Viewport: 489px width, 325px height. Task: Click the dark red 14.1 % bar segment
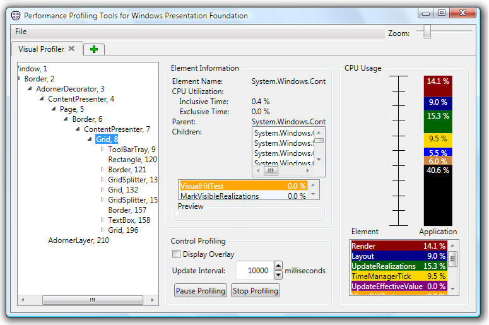[x=438, y=86]
